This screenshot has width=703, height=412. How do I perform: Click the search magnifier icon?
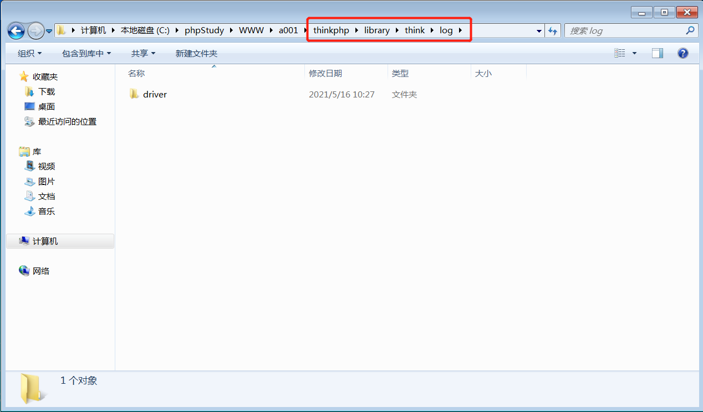(x=690, y=30)
